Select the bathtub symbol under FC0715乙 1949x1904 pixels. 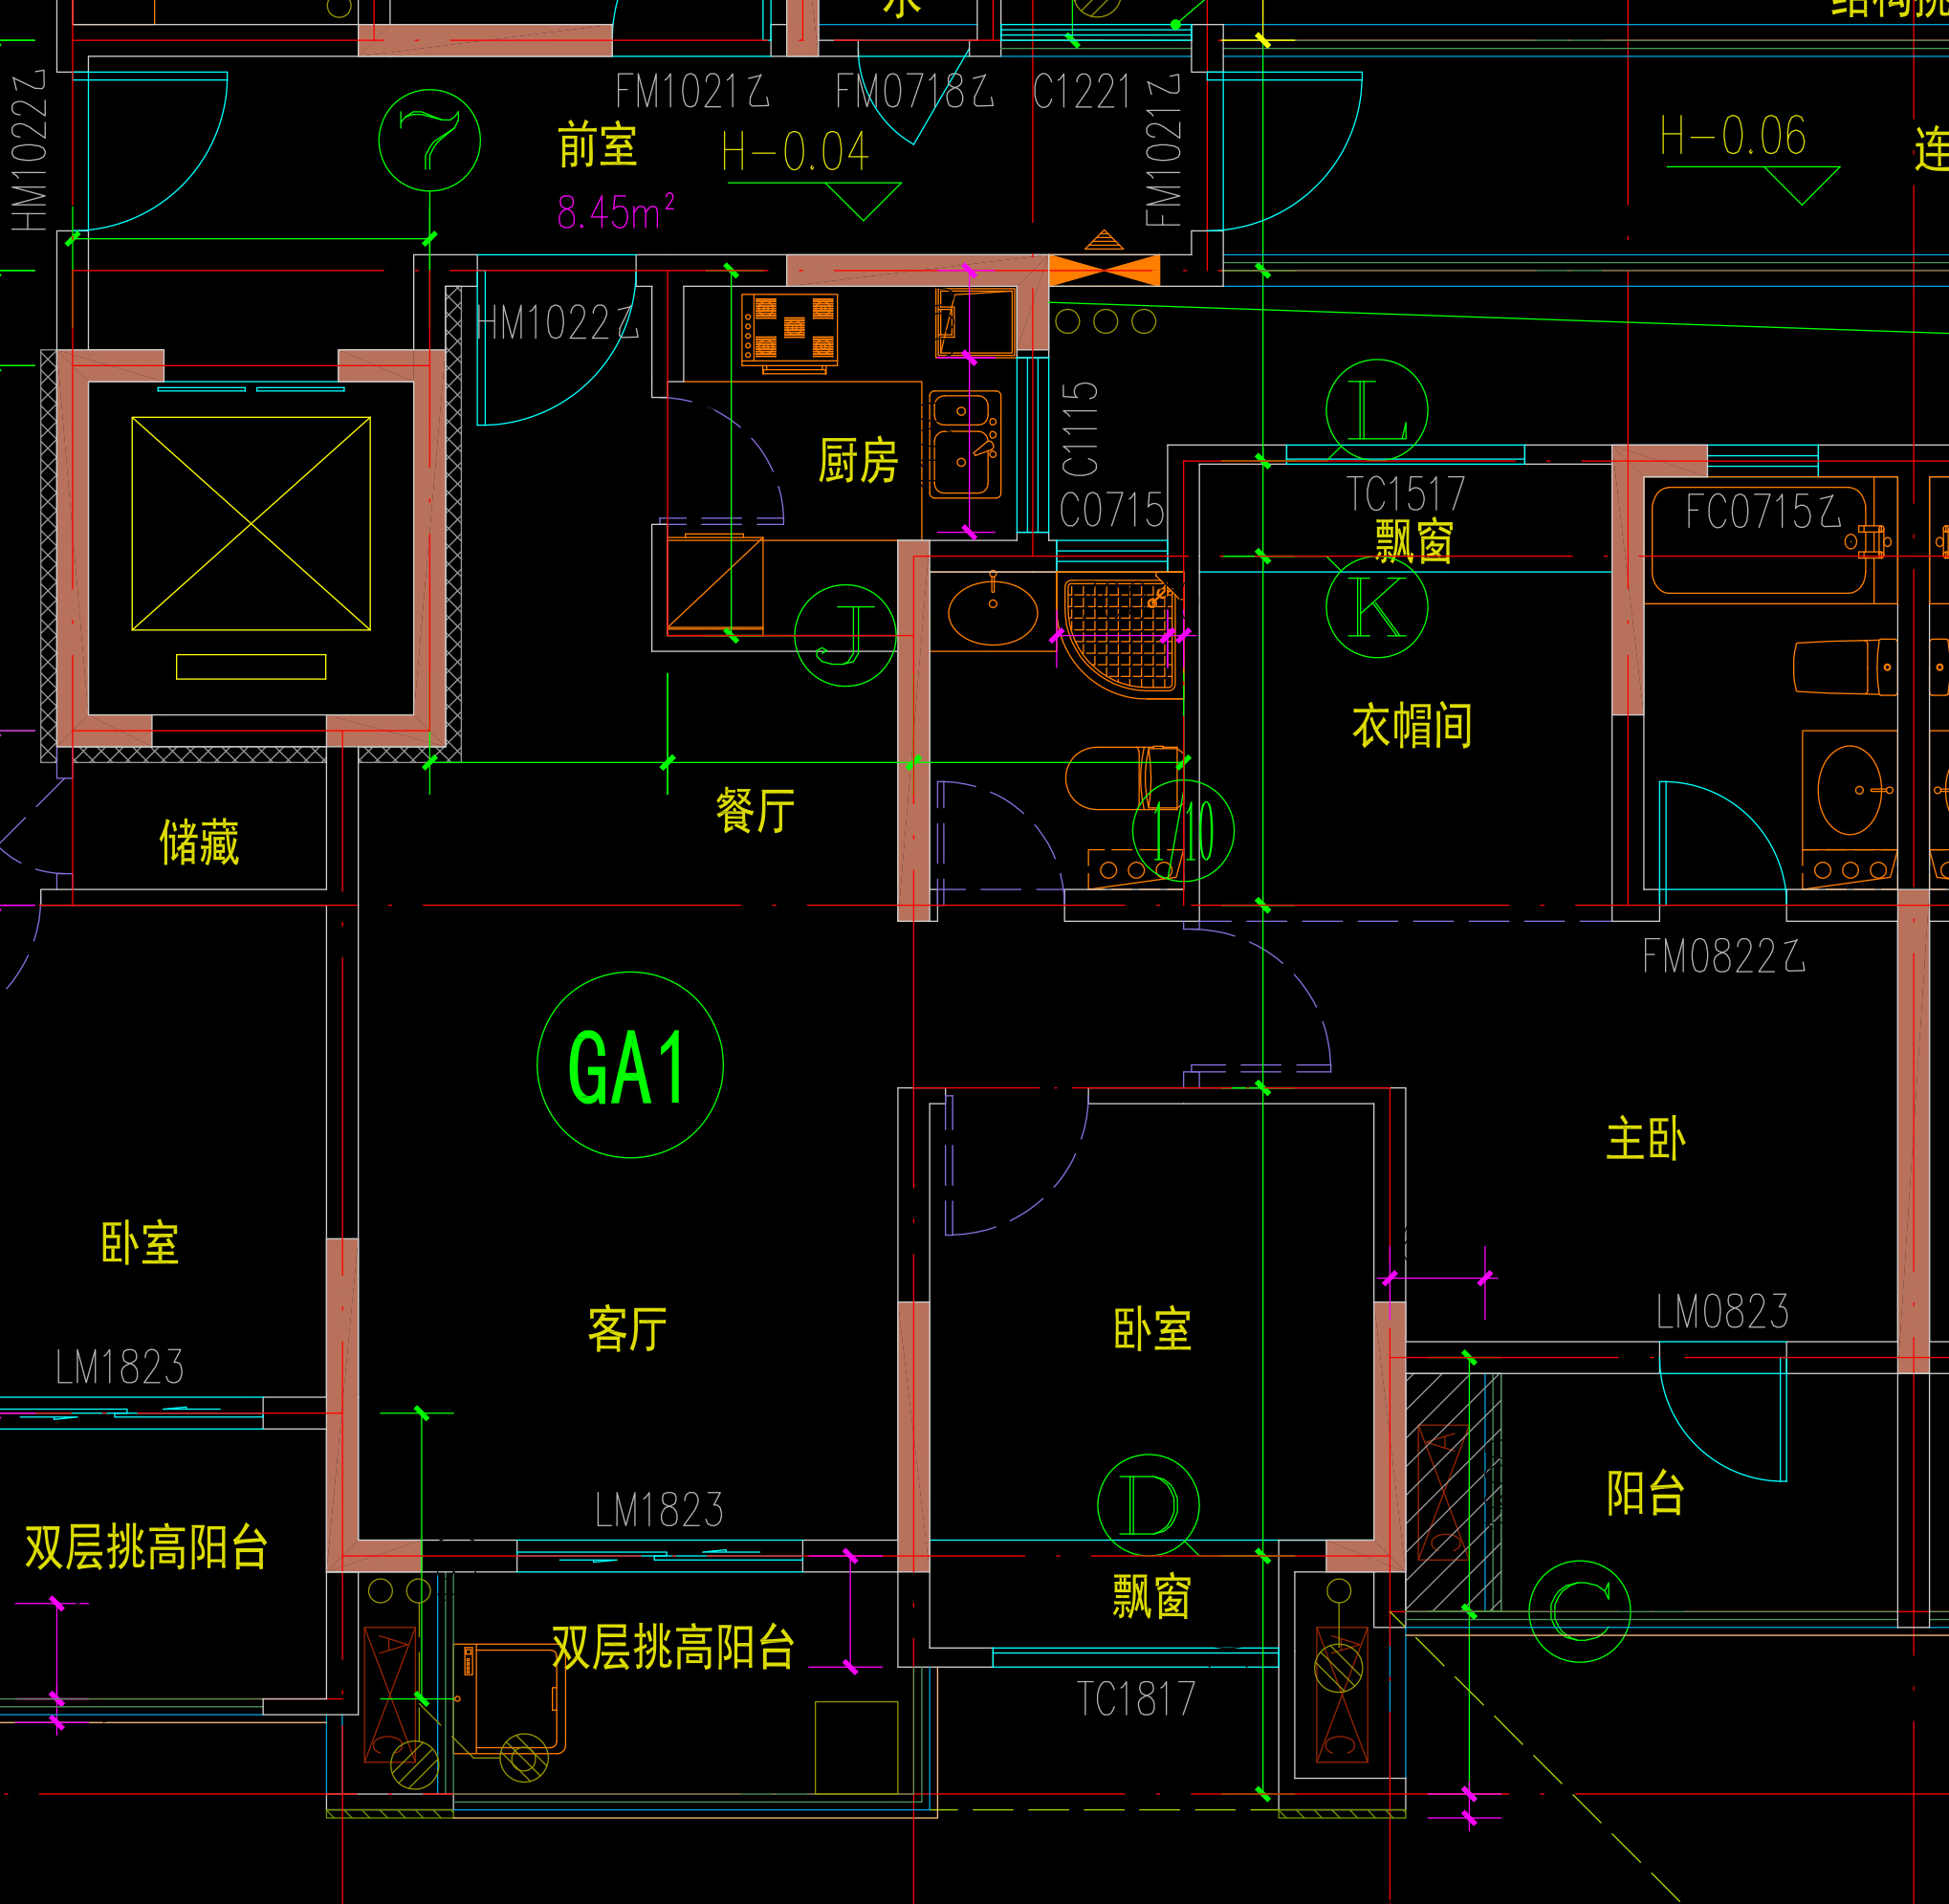tap(1758, 541)
